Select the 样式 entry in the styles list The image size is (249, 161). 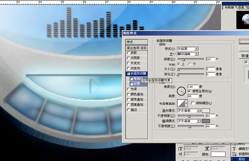click(x=137, y=42)
